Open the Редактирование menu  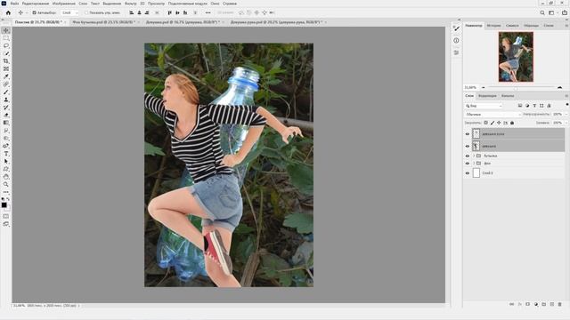click(36, 4)
